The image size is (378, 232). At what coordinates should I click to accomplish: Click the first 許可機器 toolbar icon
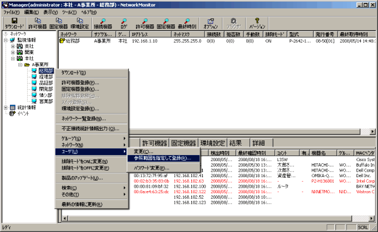click(38, 23)
